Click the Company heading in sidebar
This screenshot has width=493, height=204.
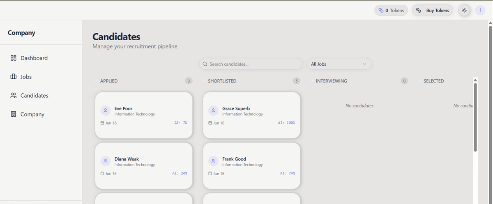tap(21, 33)
